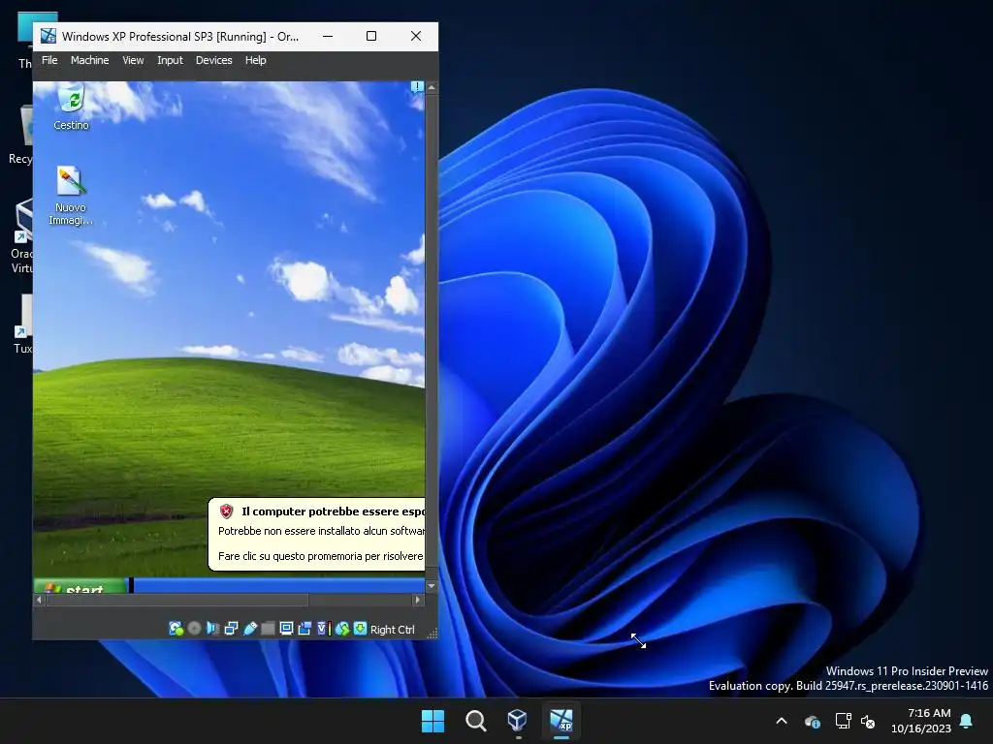Select the Cestino icon on XP desktop
This screenshot has height=744, width=993.
click(x=71, y=108)
